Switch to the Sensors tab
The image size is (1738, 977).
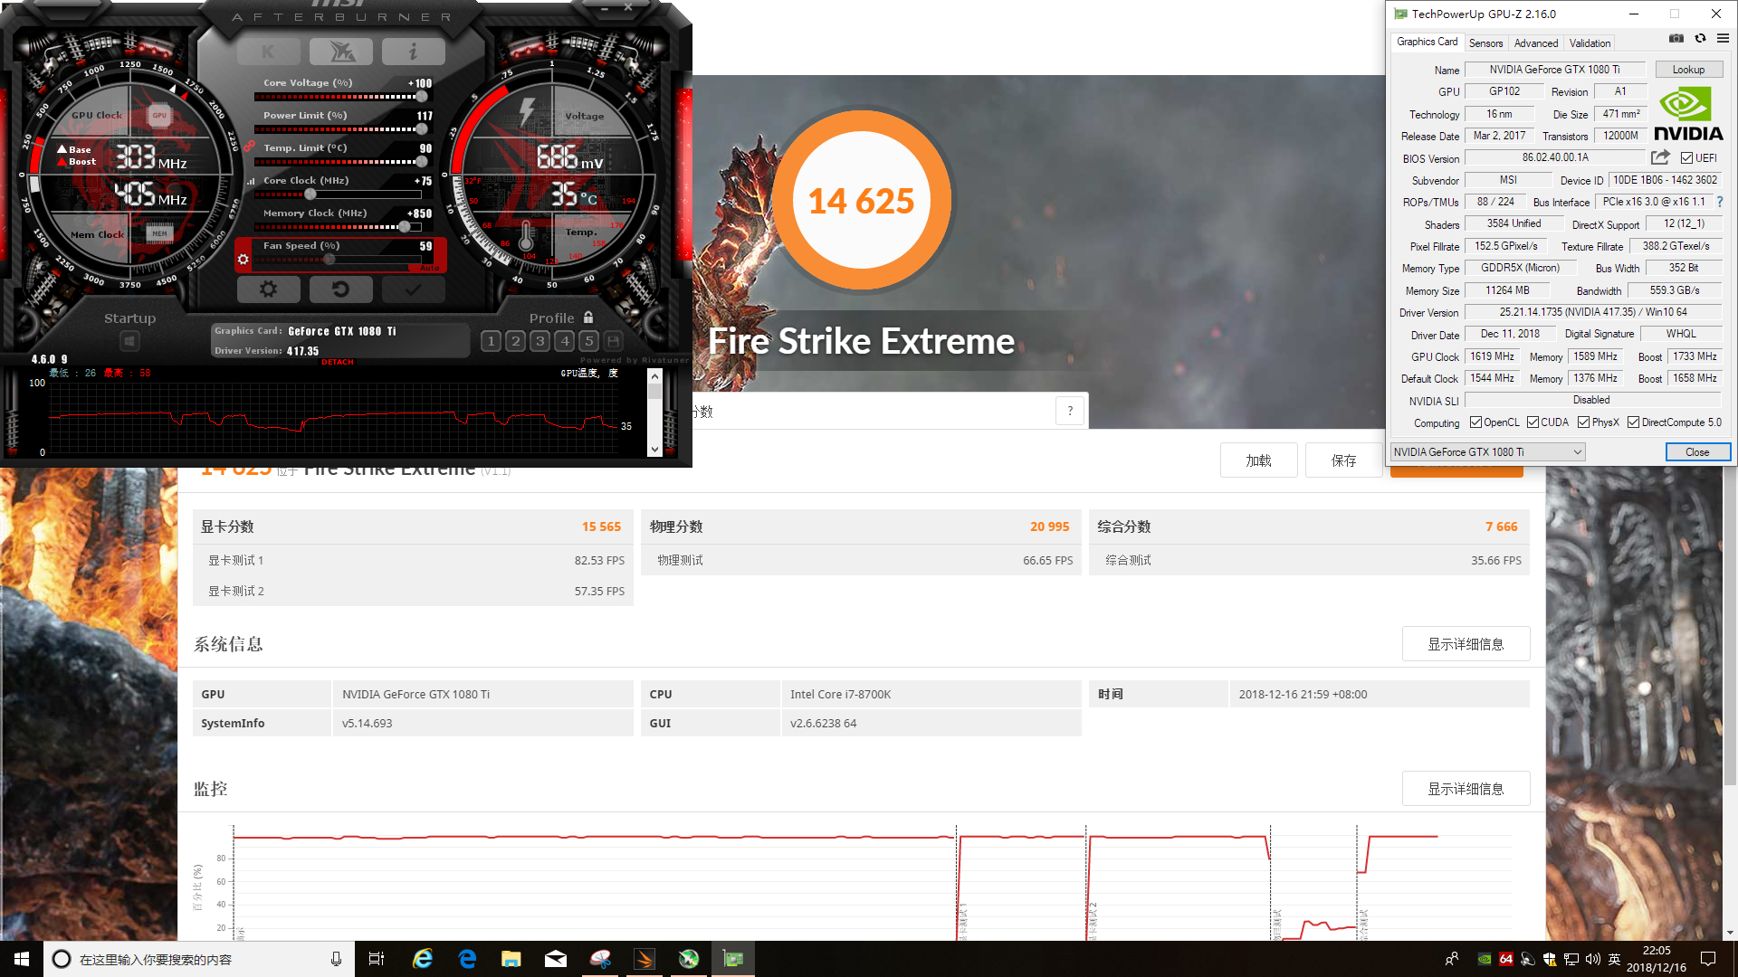[x=1485, y=43]
